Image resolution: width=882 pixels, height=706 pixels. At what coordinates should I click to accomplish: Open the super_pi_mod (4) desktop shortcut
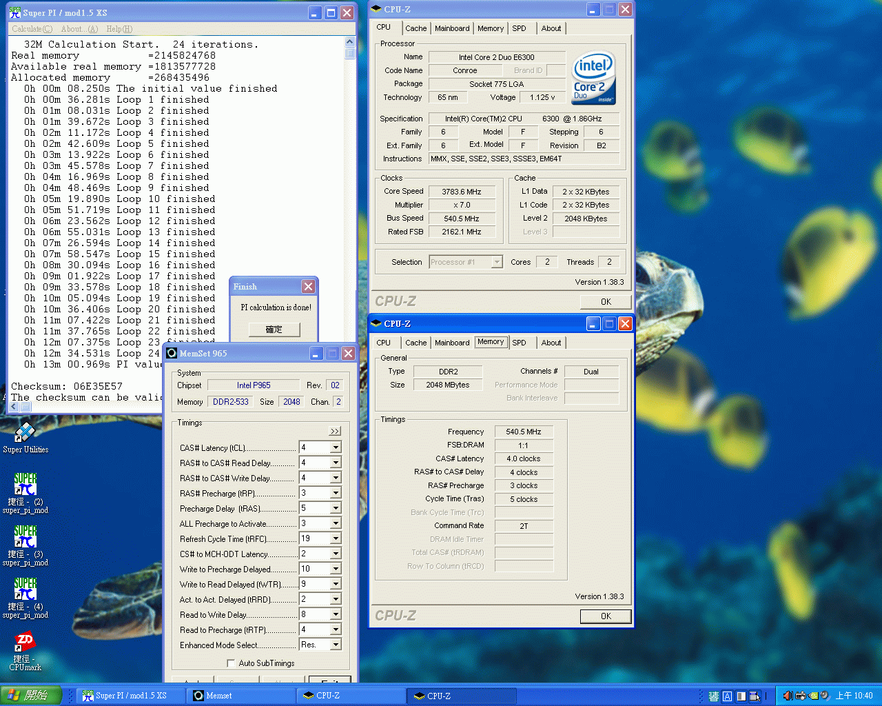pos(25,598)
